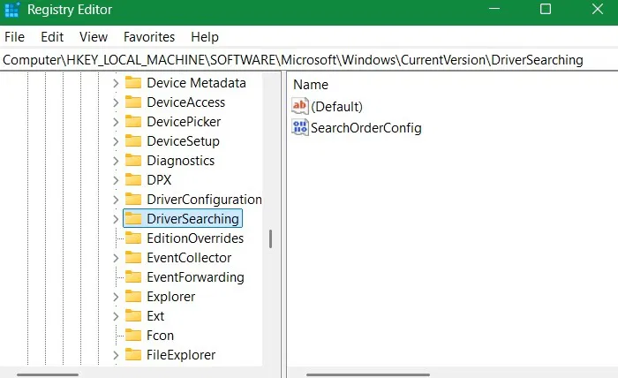Click the Registry Editor app icon in title bar
Image resolution: width=618 pixels, height=378 pixels.
(11, 11)
